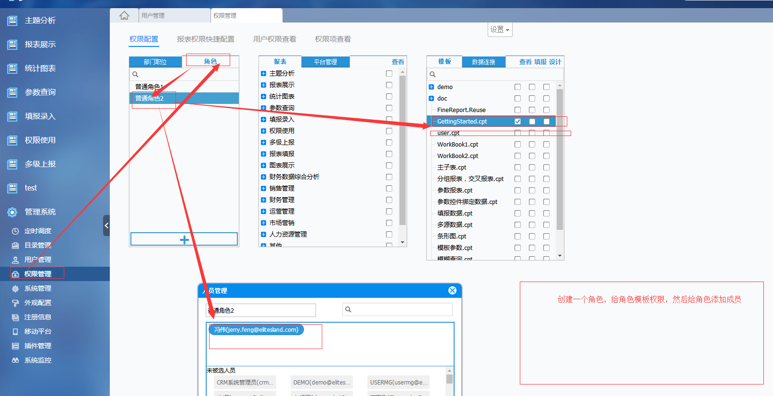This screenshot has height=396, width=773.
Task: Add CRM系统管理员 from unselected members
Action: (245, 382)
